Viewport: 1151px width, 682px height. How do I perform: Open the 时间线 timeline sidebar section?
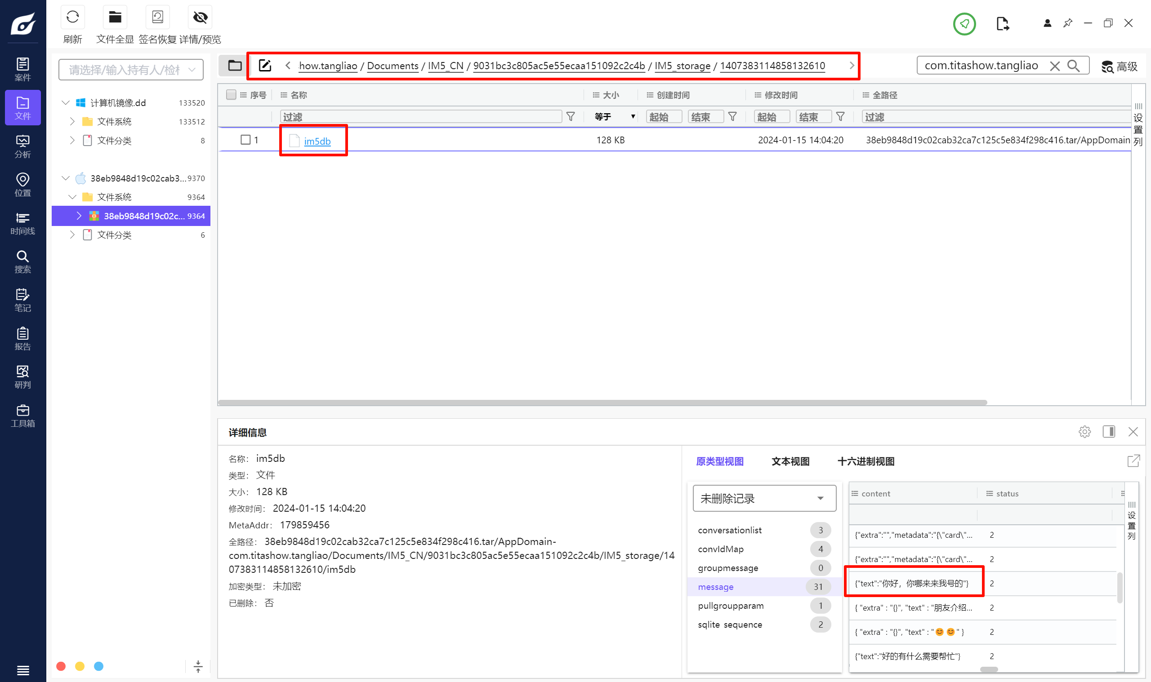pyautogui.click(x=22, y=223)
